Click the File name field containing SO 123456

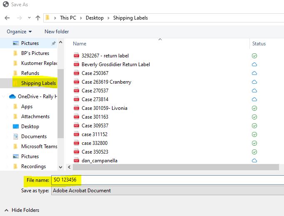167,180
